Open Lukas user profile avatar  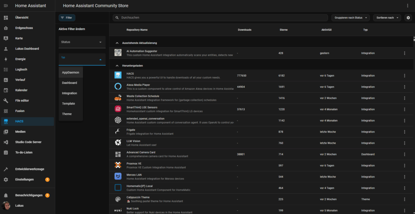pyautogui.click(x=6, y=206)
